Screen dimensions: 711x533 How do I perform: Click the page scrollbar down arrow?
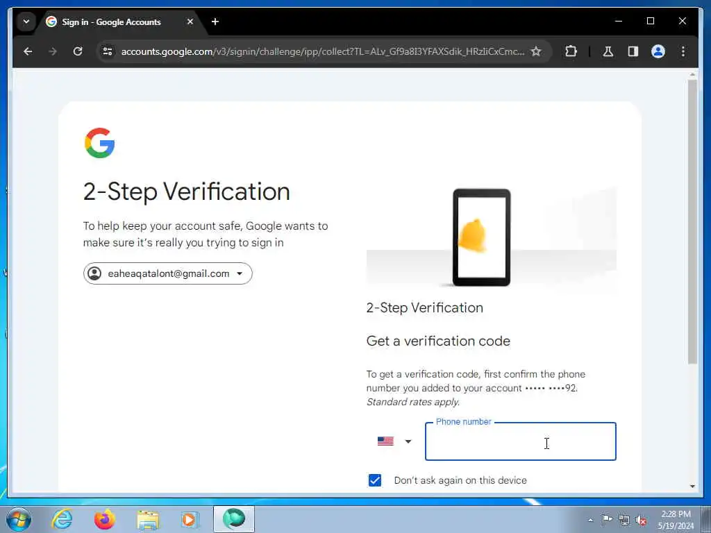692,486
